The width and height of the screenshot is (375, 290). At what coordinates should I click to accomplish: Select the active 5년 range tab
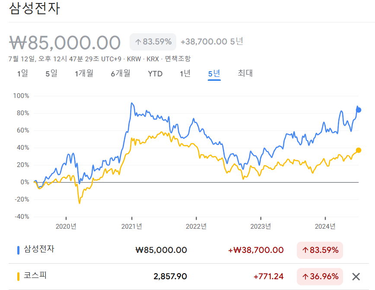[214, 73]
